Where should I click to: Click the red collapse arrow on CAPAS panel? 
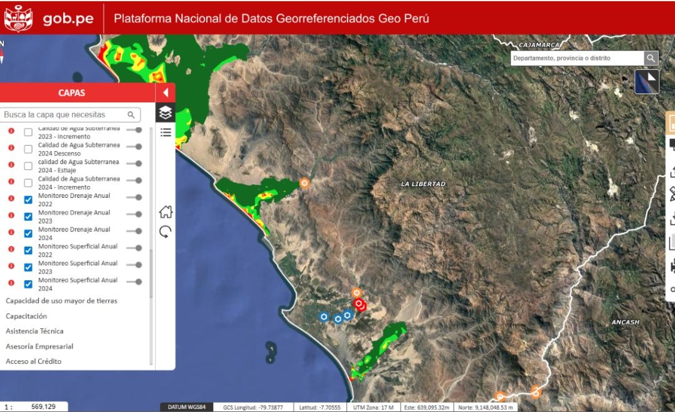click(x=165, y=91)
